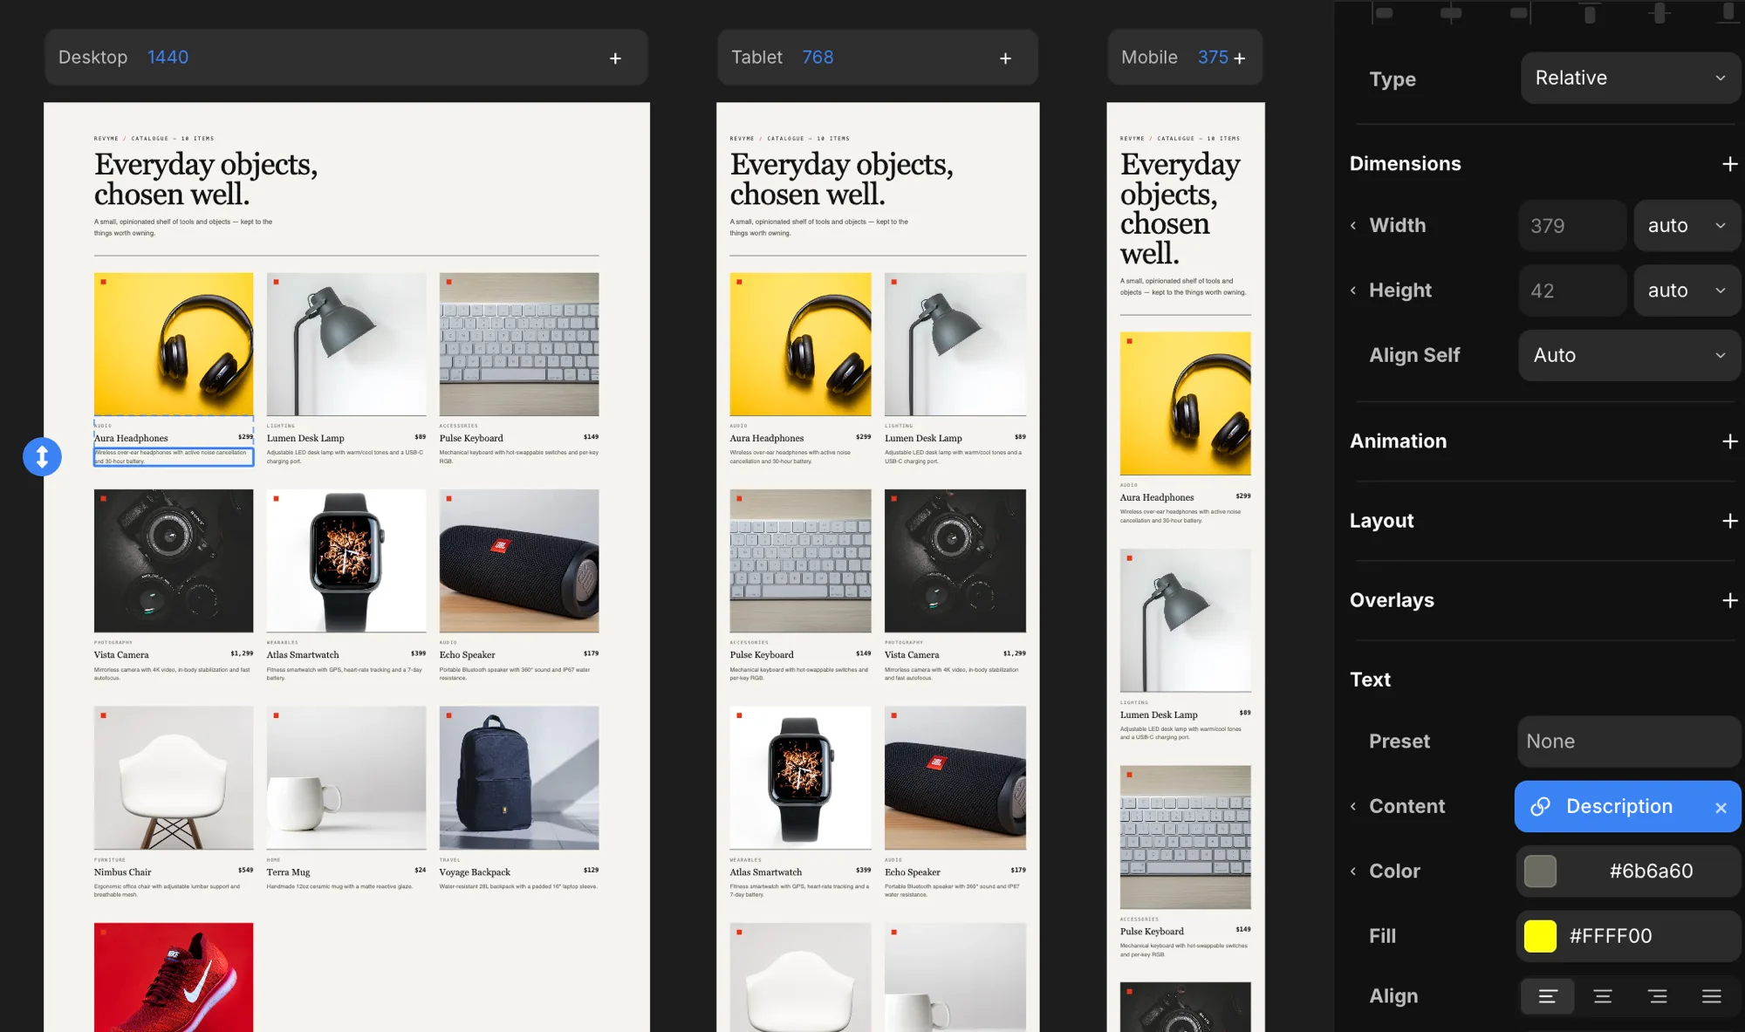Click 'Lumen Desk Lamp' title in Mobile frame
Screen dimensions: 1745x1032
click(1159, 714)
